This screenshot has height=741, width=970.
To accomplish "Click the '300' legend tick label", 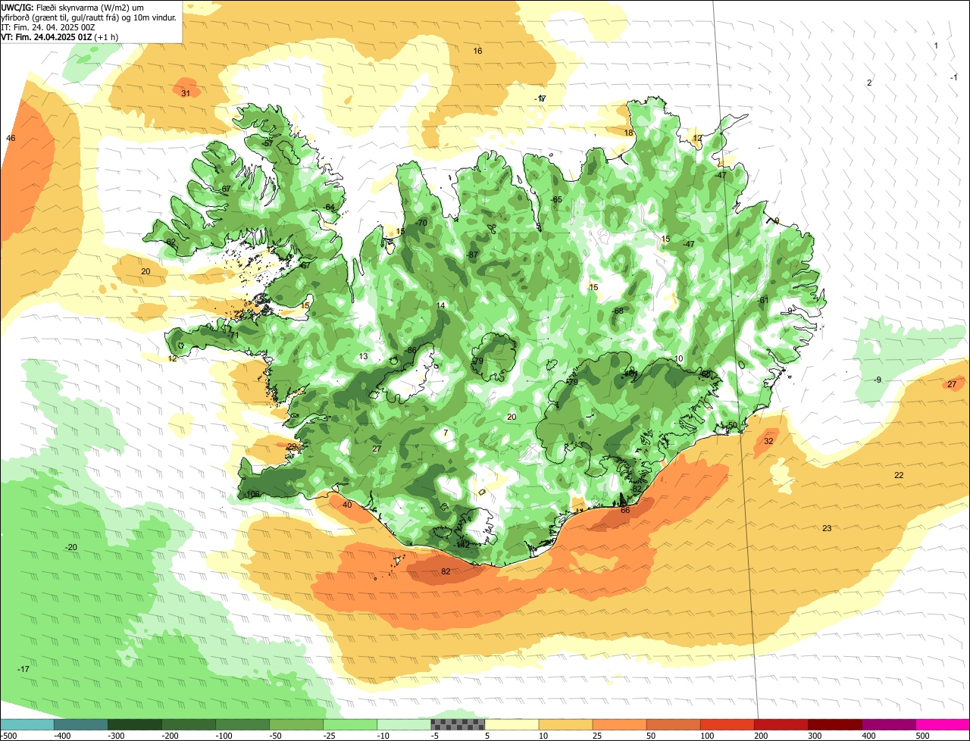I will [815, 736].
